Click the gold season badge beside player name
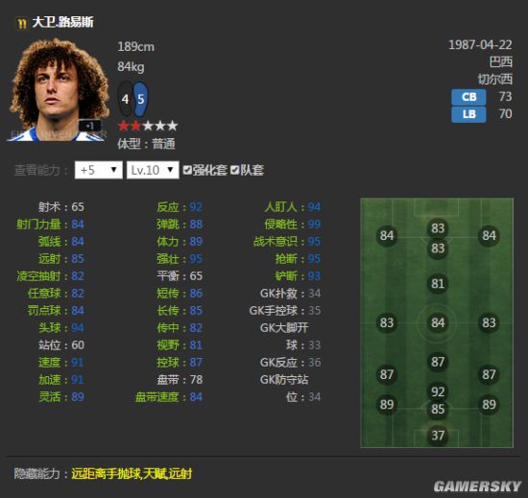 (22, 23)
